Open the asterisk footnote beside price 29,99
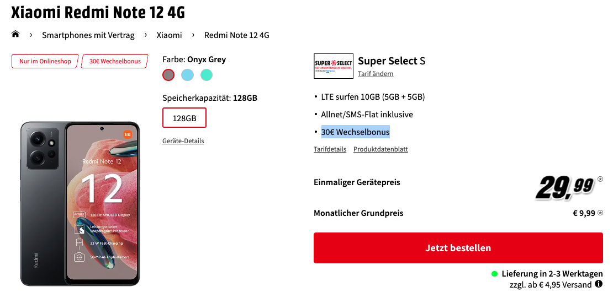This screenshot has width=613, height=303. click(600, 180)
